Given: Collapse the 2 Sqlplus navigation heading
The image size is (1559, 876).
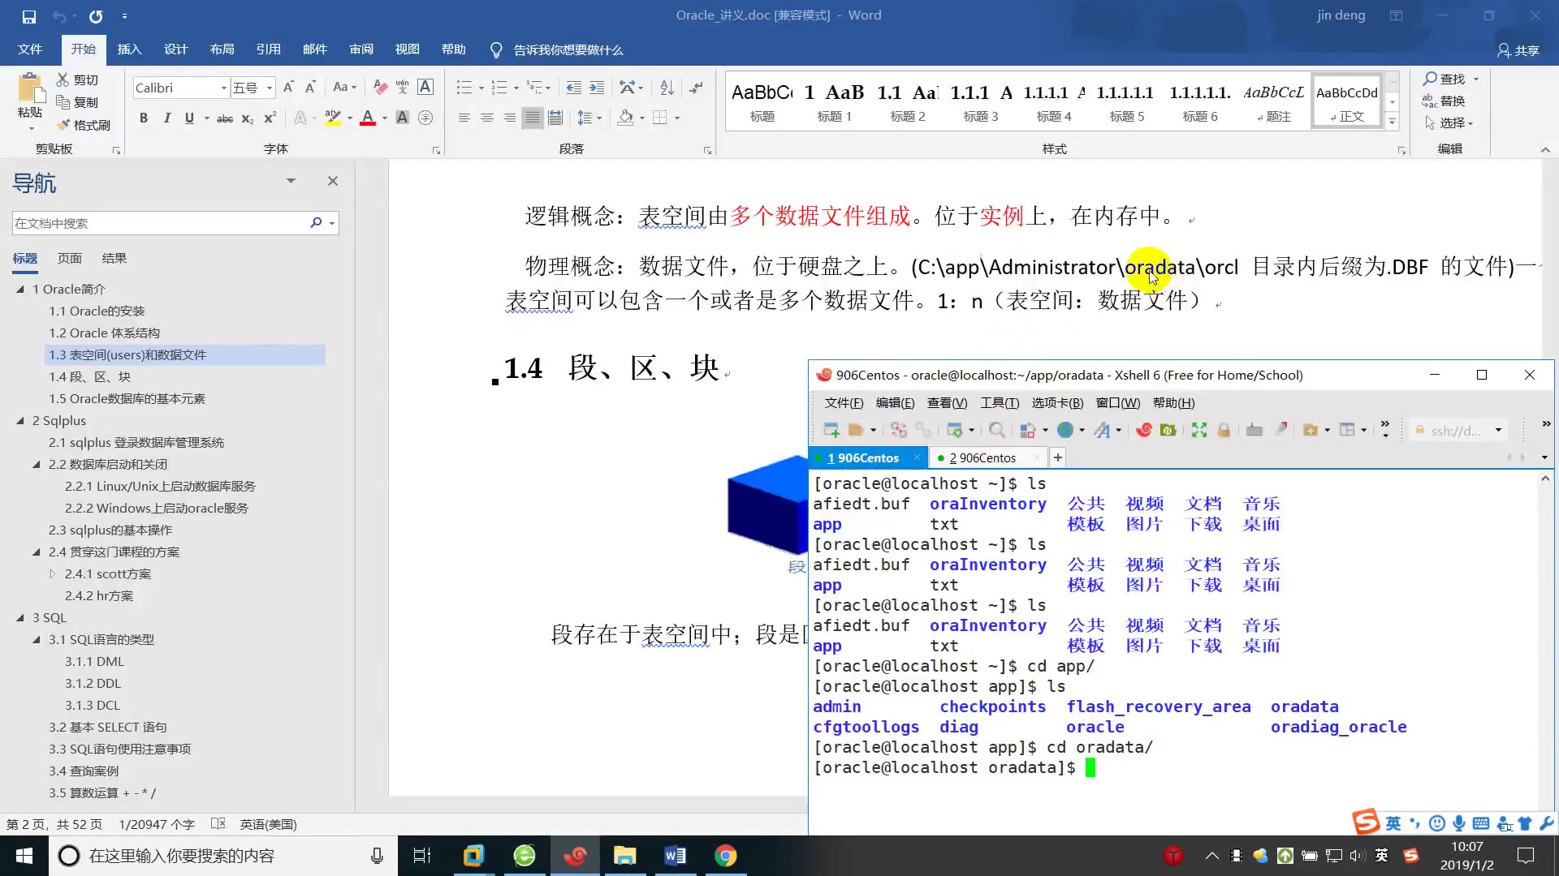Looking at the screenshot, I should [x=20, y=420].
